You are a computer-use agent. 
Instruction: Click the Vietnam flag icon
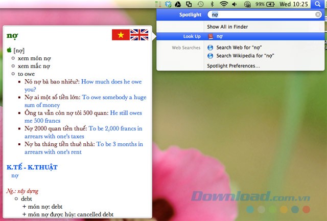click(121, 35)
